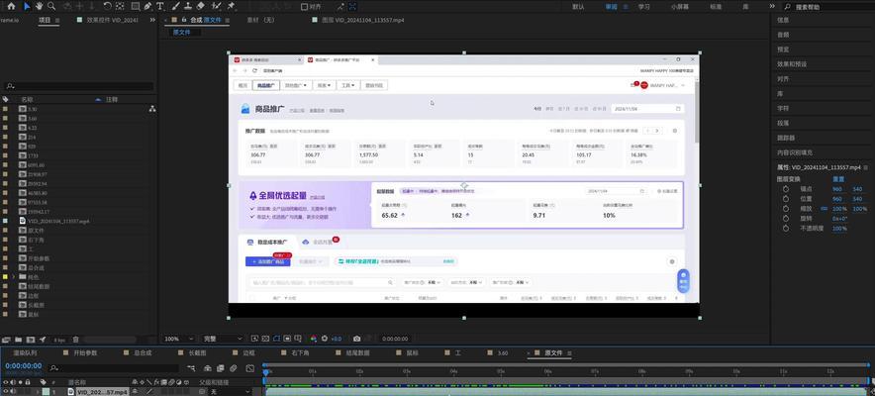Open the 效果和预设 panel
Image resolution: width=875 pixels, height=396 pixels.
click(x=792, y=64)
